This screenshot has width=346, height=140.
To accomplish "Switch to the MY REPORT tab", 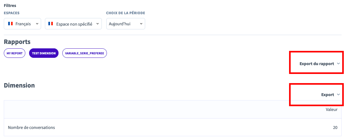I will pos(15,53).
